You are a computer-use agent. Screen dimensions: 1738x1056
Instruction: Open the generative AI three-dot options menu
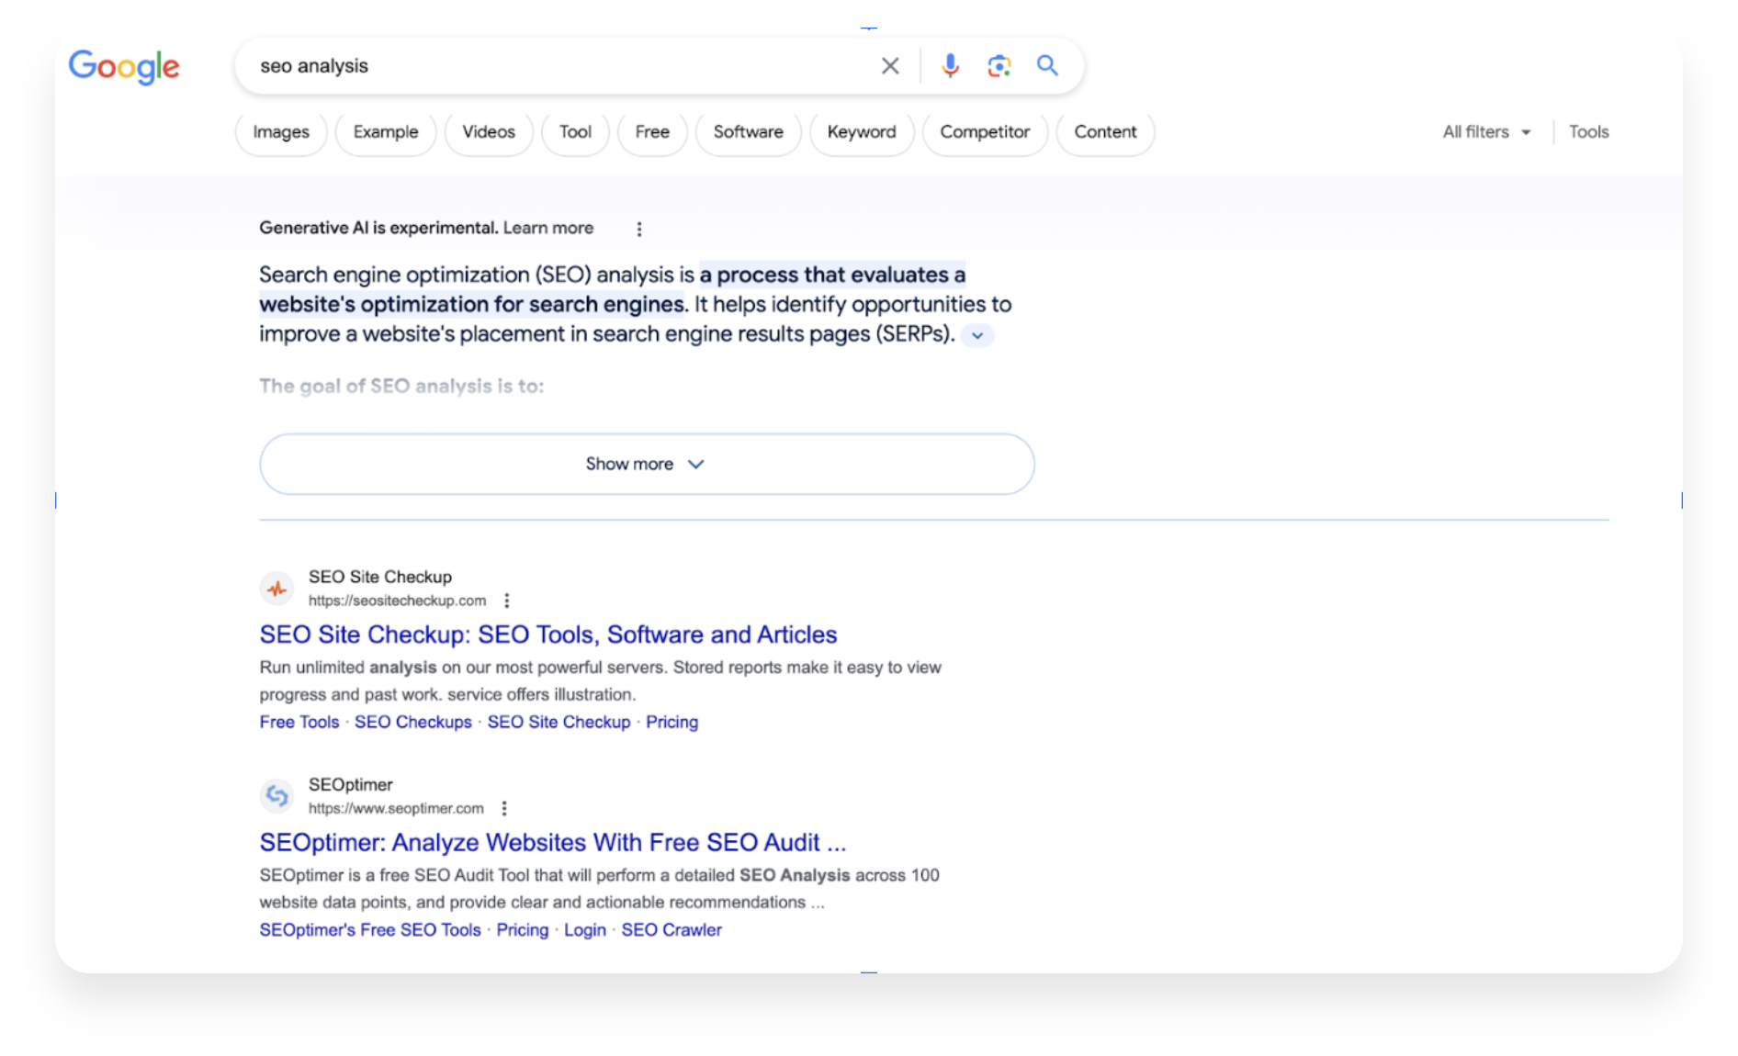[639, 229]
